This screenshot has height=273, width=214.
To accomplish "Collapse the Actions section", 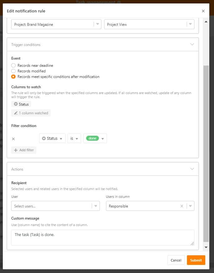I will coord(192,169).
